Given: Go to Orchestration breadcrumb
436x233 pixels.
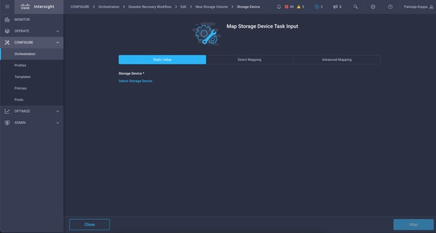Looking at the screenshot, I should click(x=109, y=7).
